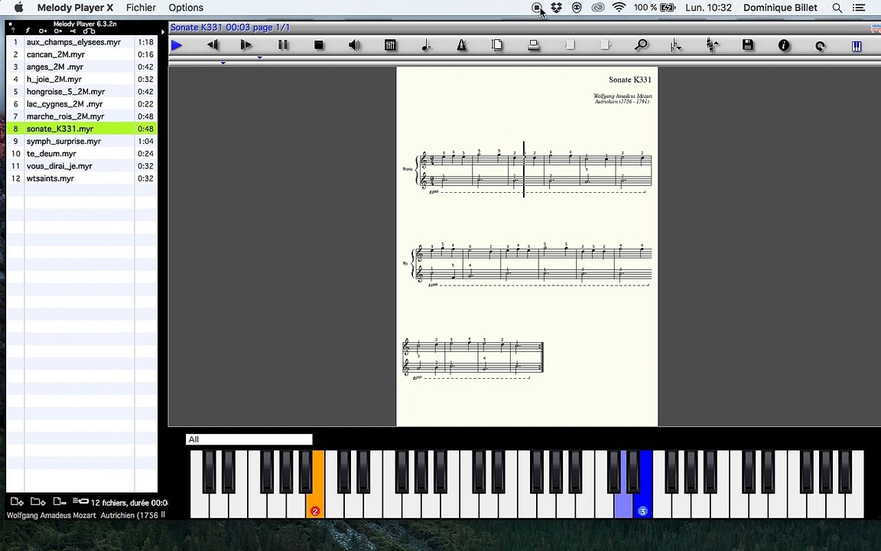This screenshot has width=881, height=551.
Task: Click the note tempo icon
Action: coord(426,46)
